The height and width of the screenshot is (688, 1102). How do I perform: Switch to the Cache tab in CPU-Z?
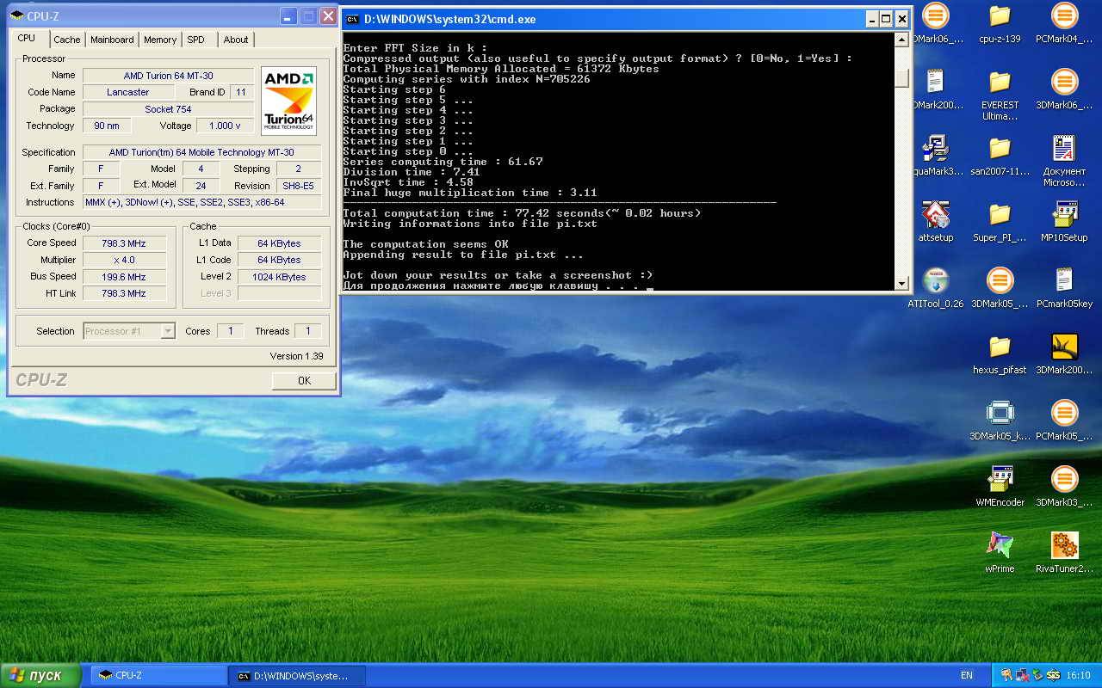[x=67, y=40]
